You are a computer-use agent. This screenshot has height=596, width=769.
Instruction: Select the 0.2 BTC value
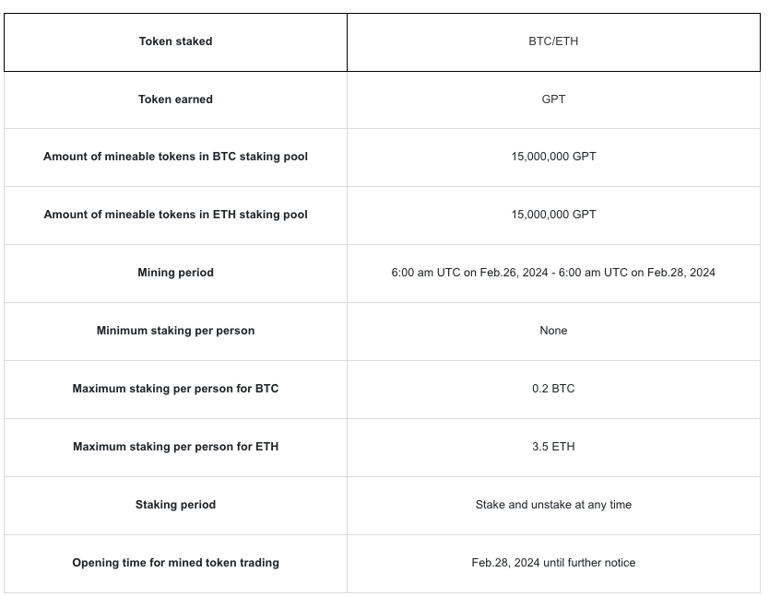(553, 389)
